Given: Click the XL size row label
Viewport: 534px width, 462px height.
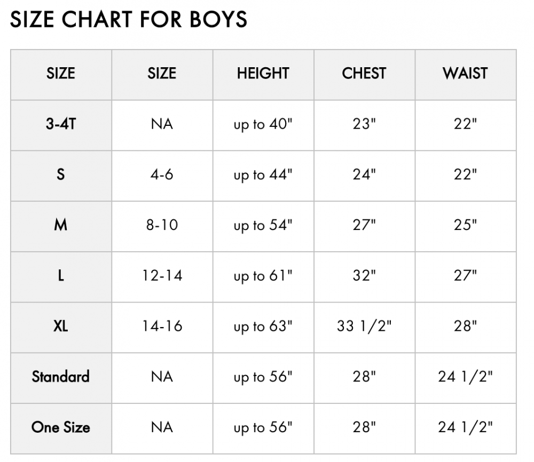Looking at the screenshot, I should [x=61, y=326].
